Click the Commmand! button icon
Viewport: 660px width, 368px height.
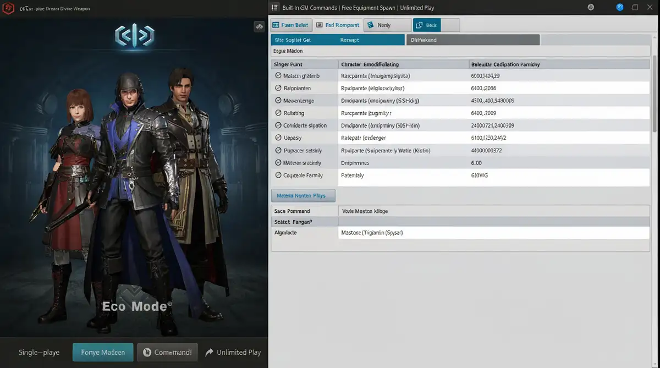click(147, 353)
